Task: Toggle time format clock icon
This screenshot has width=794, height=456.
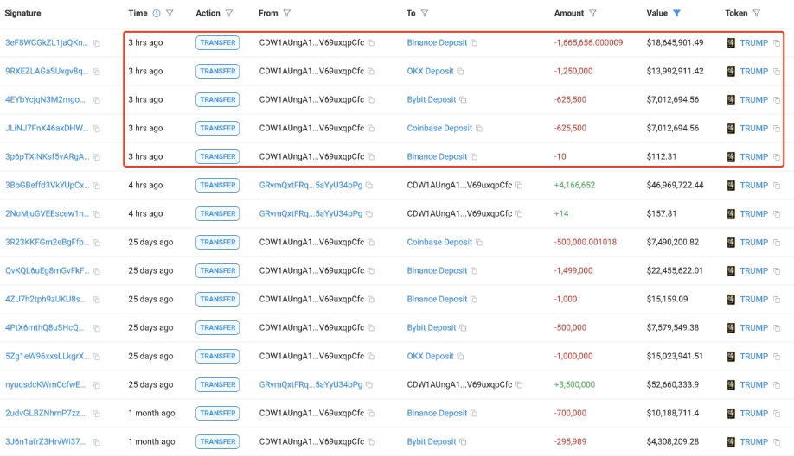Action: point(157,13)
